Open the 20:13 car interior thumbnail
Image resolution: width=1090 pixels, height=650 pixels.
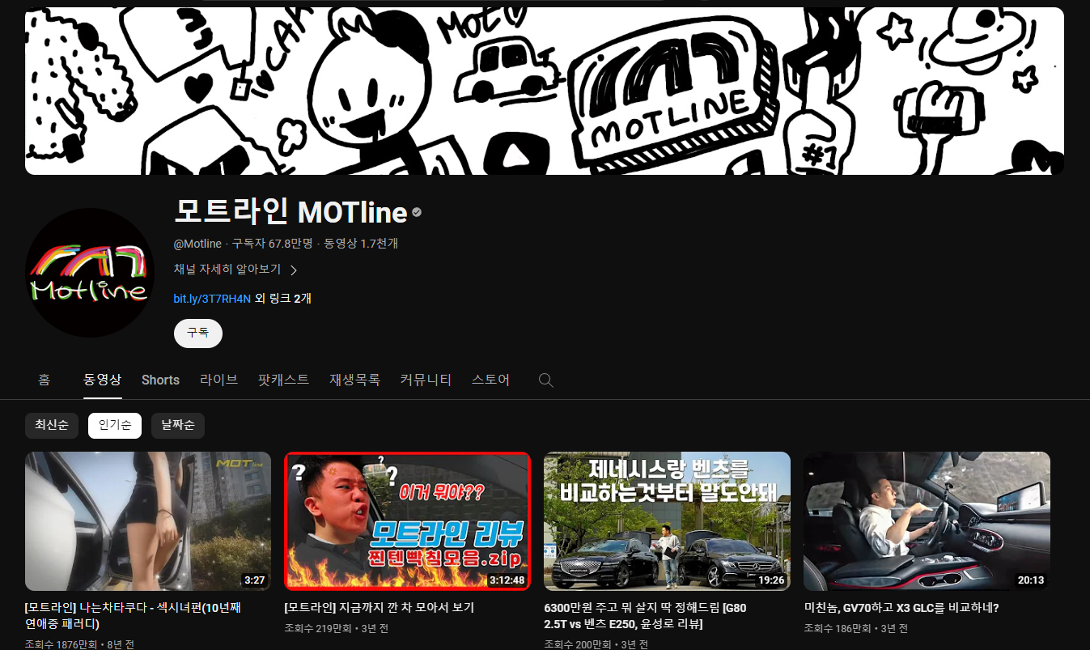[x=927, y=521]
